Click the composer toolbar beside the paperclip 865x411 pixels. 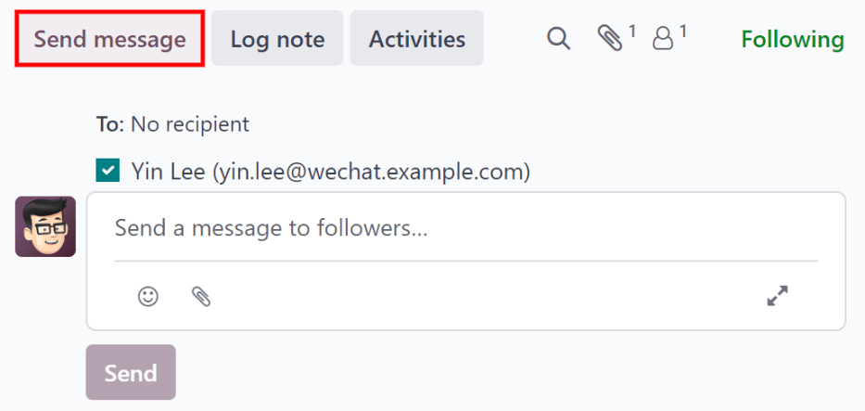[464, 296]
